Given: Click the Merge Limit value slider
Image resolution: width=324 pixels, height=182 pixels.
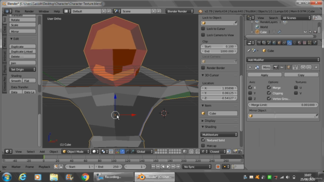Looking at the screenshot, I should tap(283, 105).
